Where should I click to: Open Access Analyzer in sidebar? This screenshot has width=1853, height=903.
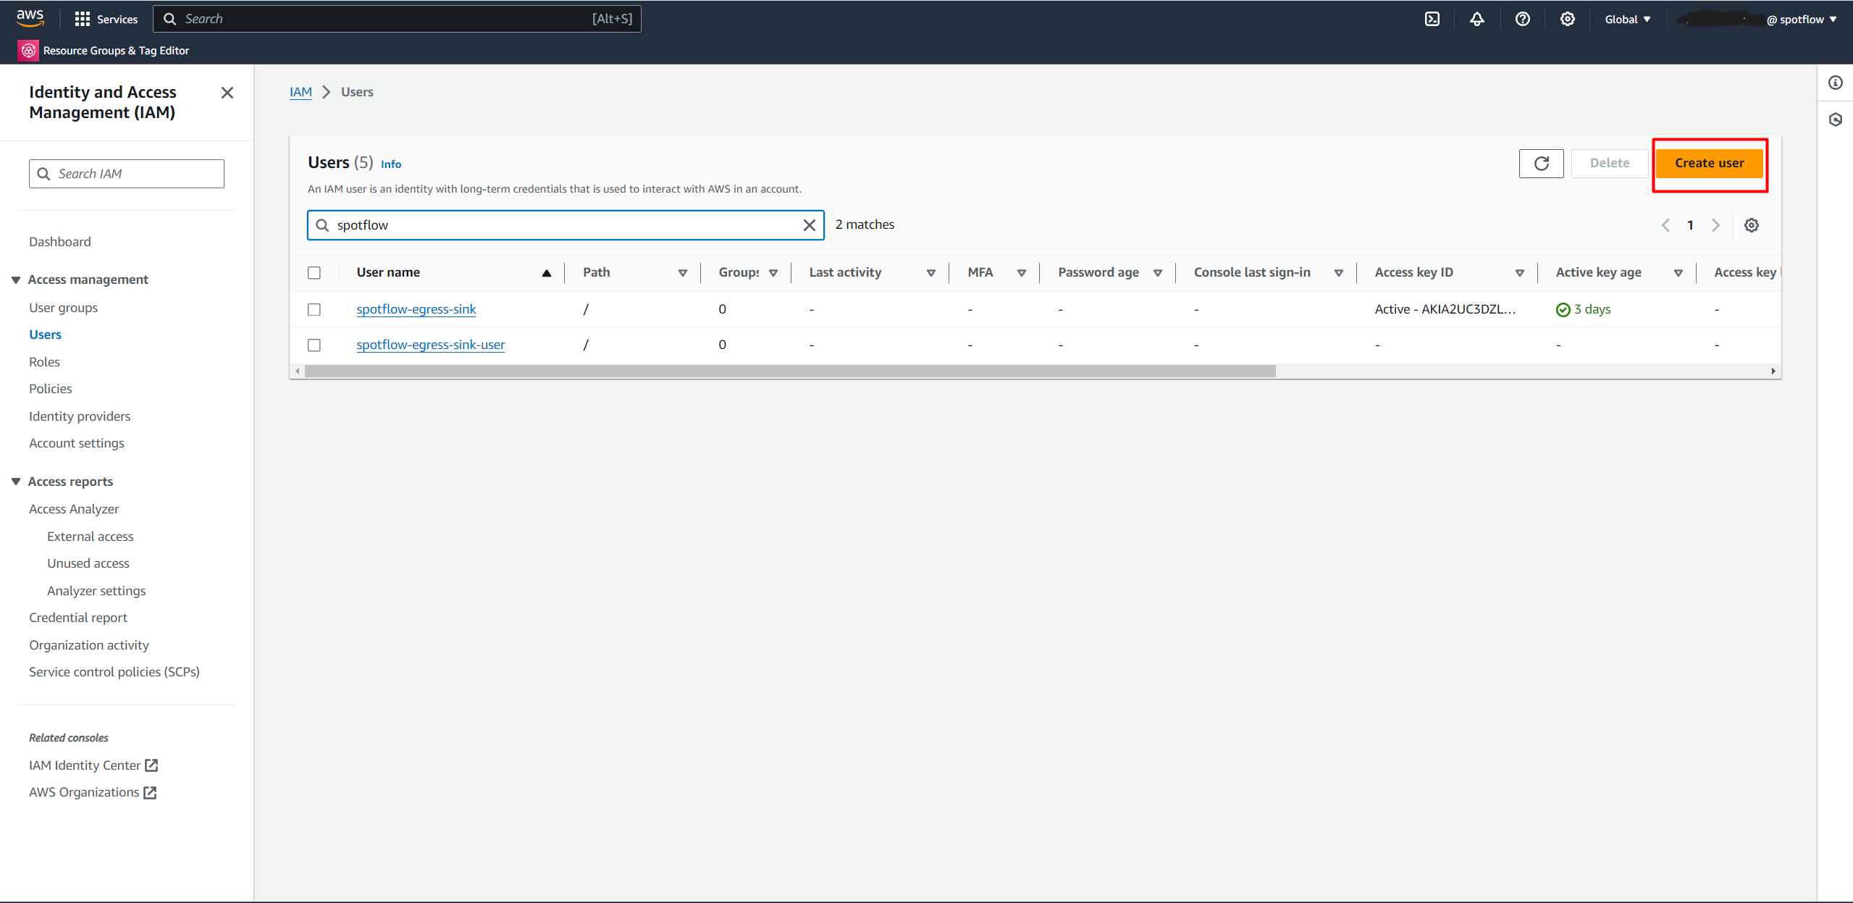(74, 509)
